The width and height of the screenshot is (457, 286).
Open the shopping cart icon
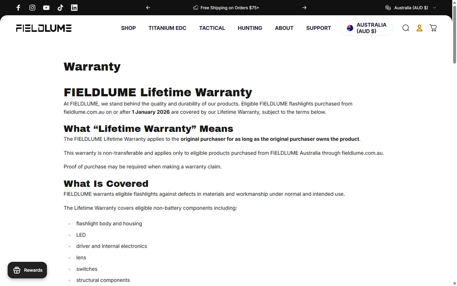[x=433, y=28]
